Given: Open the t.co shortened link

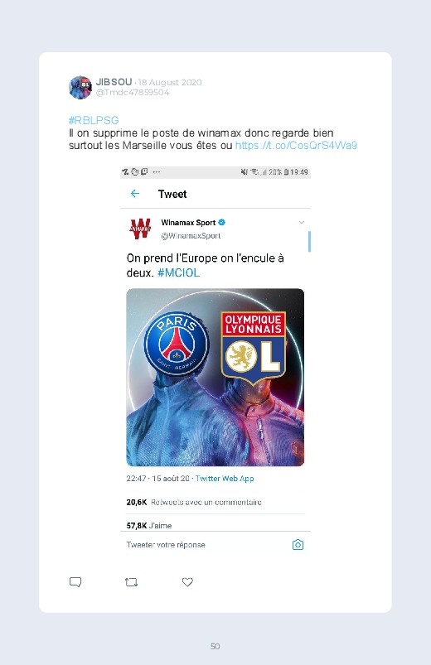Looking at the screenshot, I should click(x=296, y=146).
